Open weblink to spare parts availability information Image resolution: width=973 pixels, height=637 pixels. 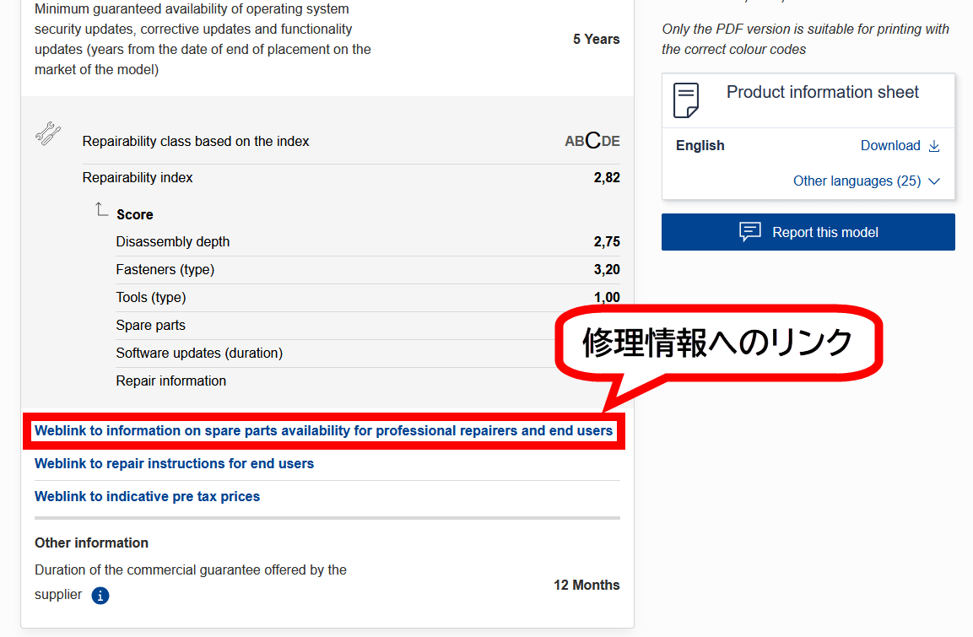[323, 430]
